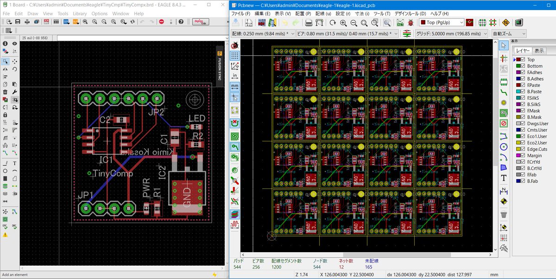Select the Delete trash tool in EAGLE
The width and height of the screenshot is (556, 279).
coord(5,91)
